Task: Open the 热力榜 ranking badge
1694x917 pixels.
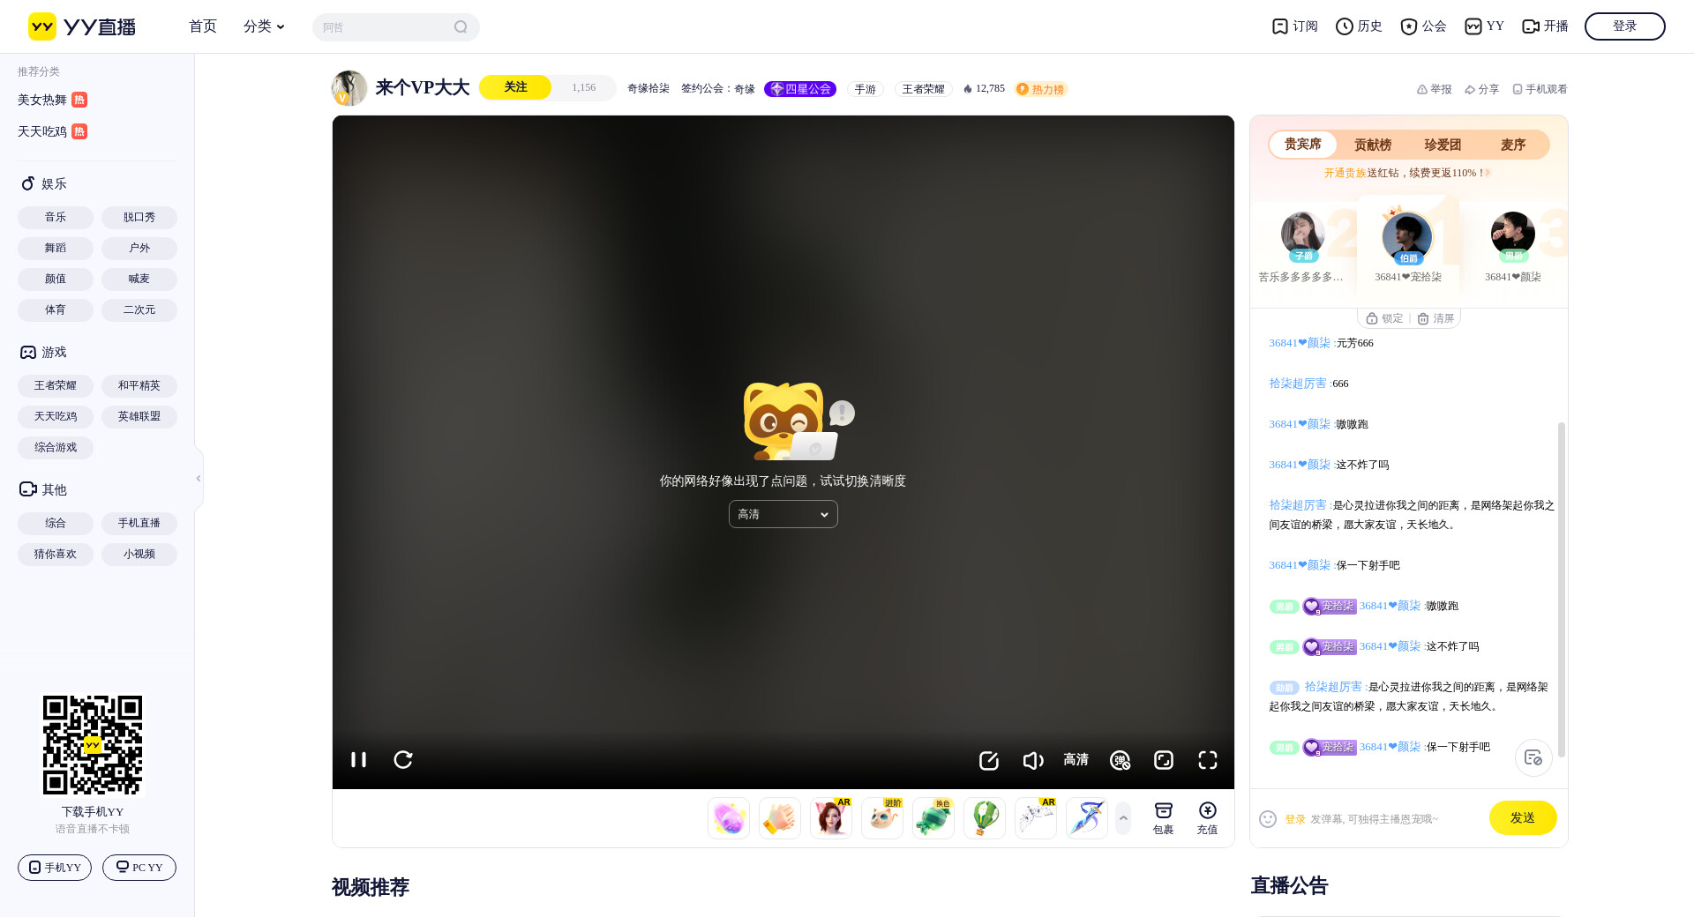Action: (x=1041, y=89)
